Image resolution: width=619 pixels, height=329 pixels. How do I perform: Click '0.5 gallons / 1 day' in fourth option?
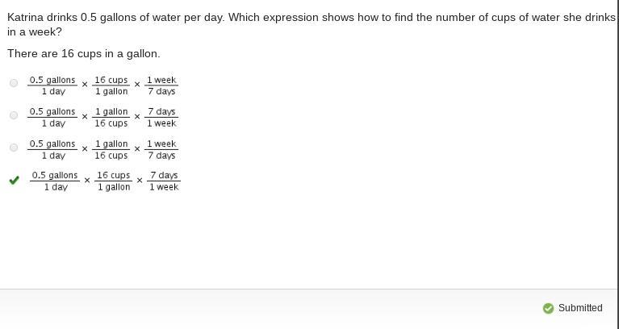55,181
